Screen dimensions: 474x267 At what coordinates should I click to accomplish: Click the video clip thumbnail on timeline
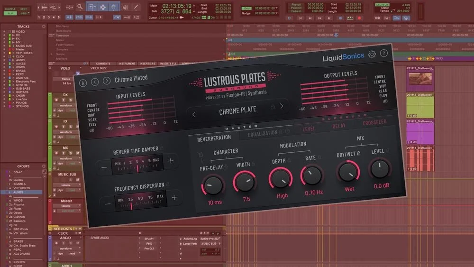[420, 79]
